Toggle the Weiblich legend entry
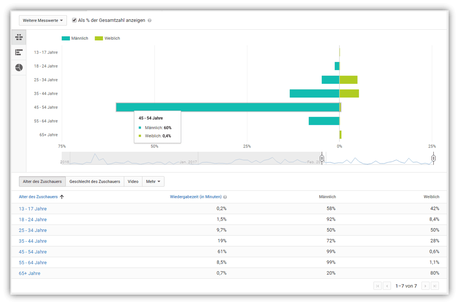Image resolution: width=459 pixels, height=305 pixels. point(107,38)
